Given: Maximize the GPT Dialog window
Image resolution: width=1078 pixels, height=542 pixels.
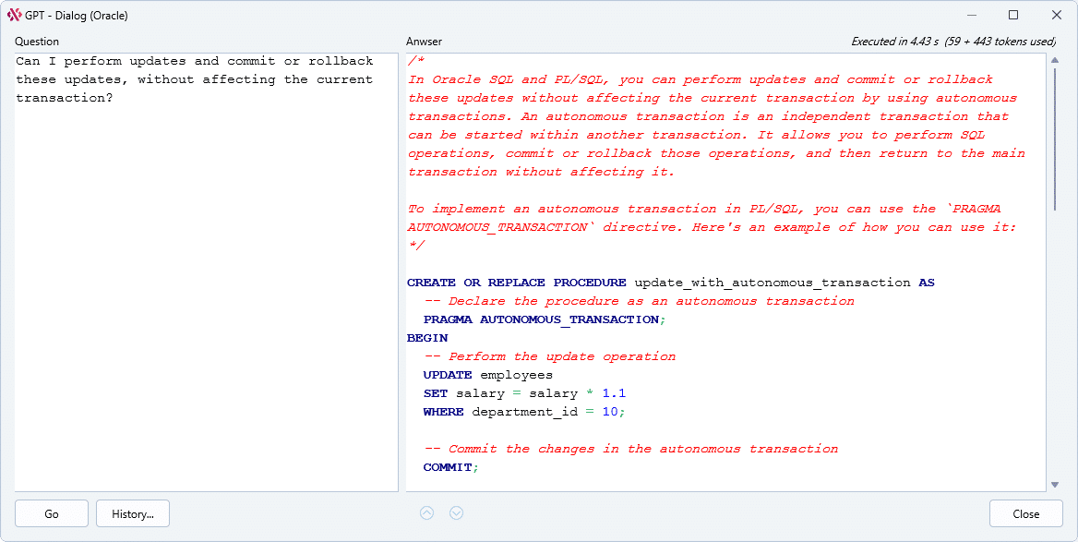Looking at the screenshot, I should (x=1013, y=15).
